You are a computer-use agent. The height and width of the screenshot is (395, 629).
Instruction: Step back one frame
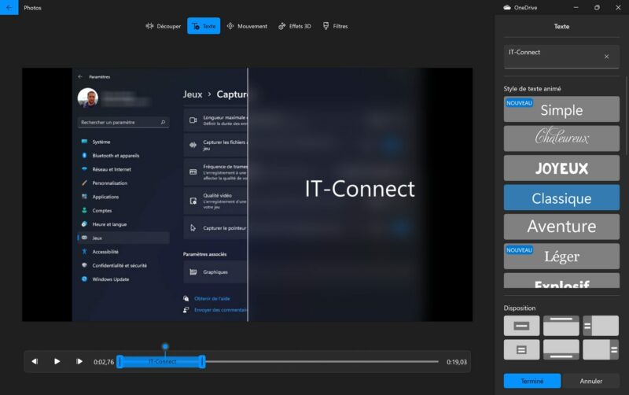pos(35,361)
